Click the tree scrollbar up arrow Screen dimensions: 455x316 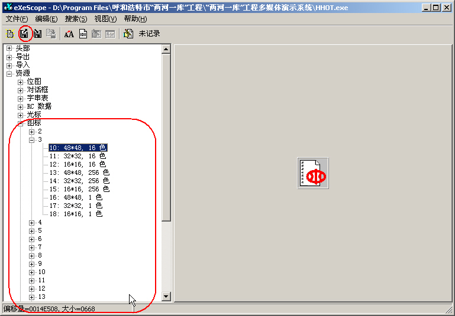(166, 49)
